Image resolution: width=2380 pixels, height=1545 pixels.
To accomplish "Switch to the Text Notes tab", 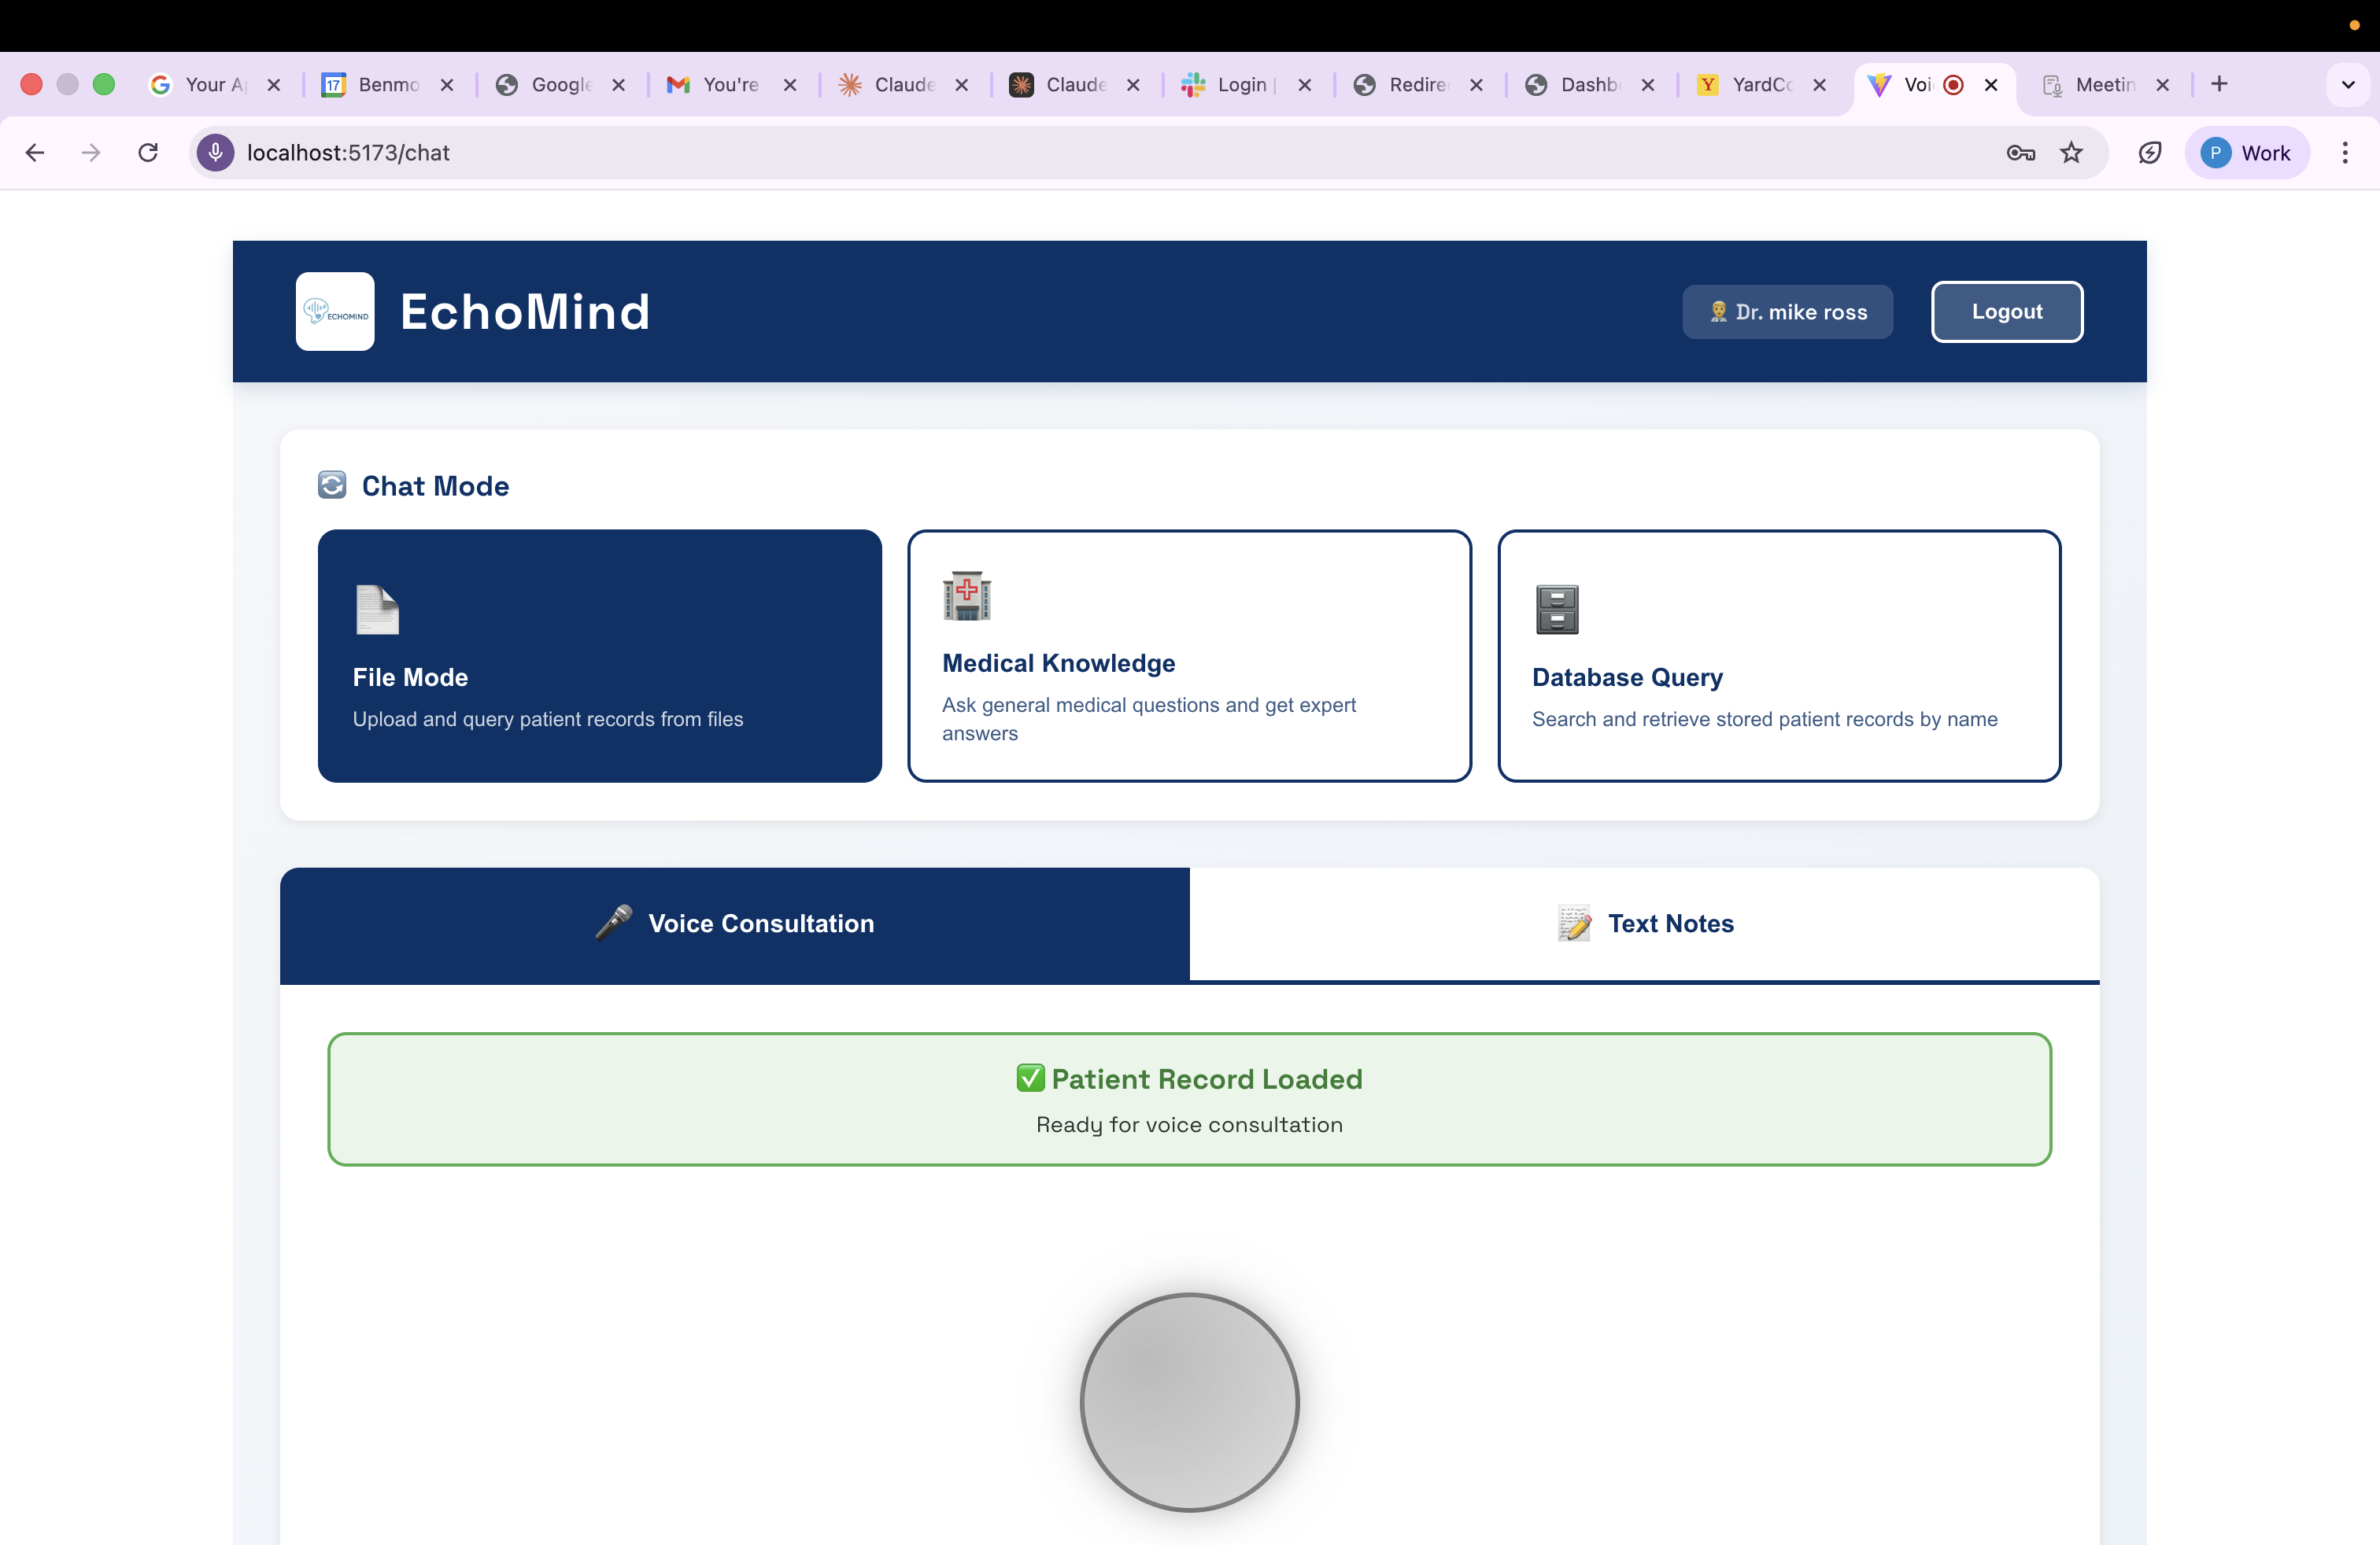I will pyautogui.click(x=1645, y=924).
